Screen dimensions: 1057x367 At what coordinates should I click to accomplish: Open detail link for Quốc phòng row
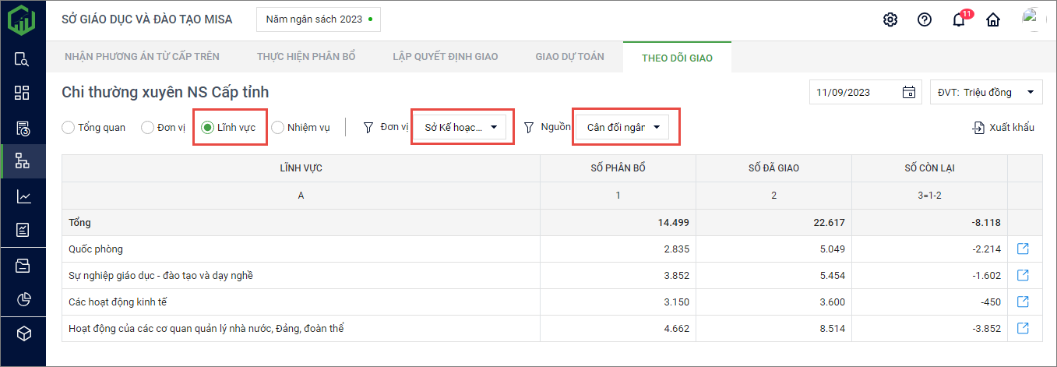1024,249
